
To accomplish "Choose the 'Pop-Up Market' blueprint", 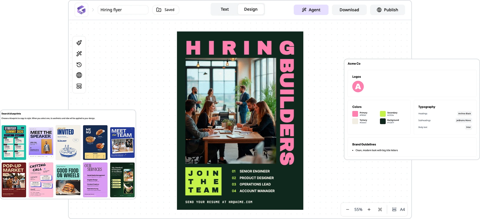I will coord(14,180).
